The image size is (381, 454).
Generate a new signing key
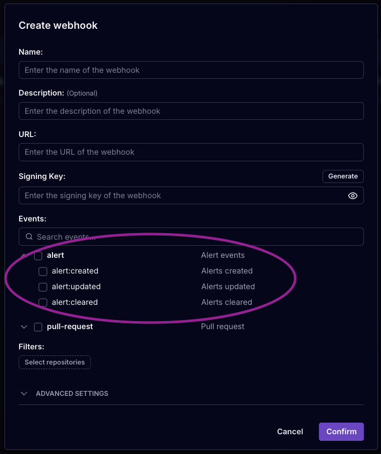coord(343,176)
